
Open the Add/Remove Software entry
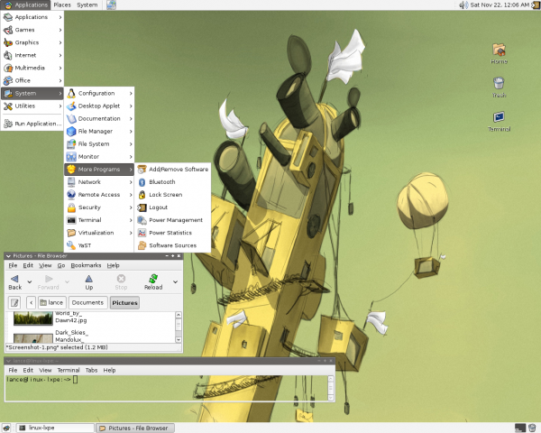click(x=172, y=170)
